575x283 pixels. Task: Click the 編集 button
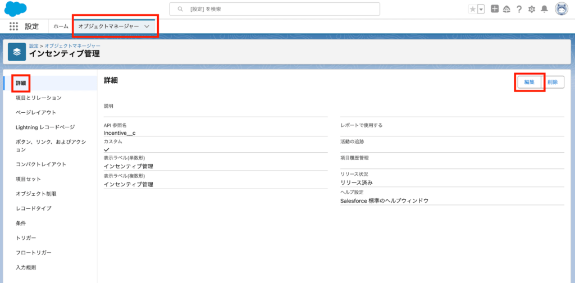(529, 82)
